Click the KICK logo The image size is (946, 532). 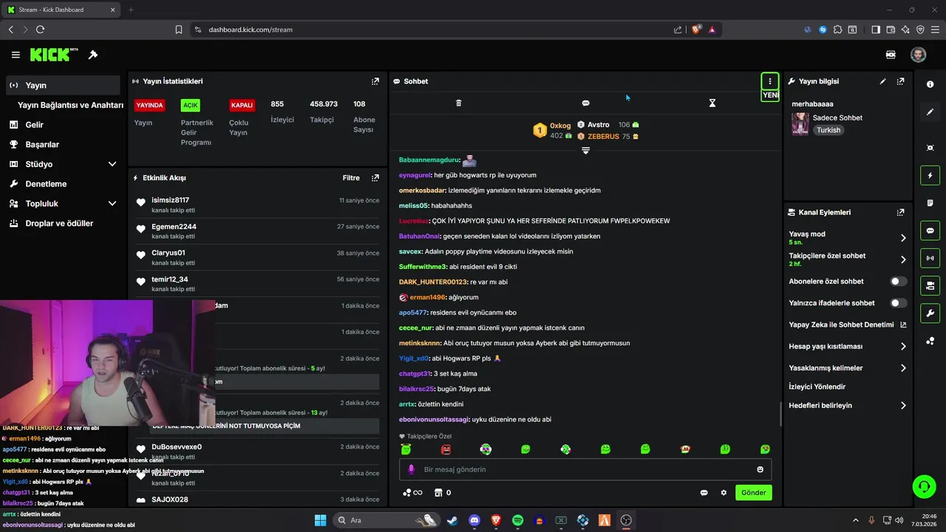click(x=54, y=55)
